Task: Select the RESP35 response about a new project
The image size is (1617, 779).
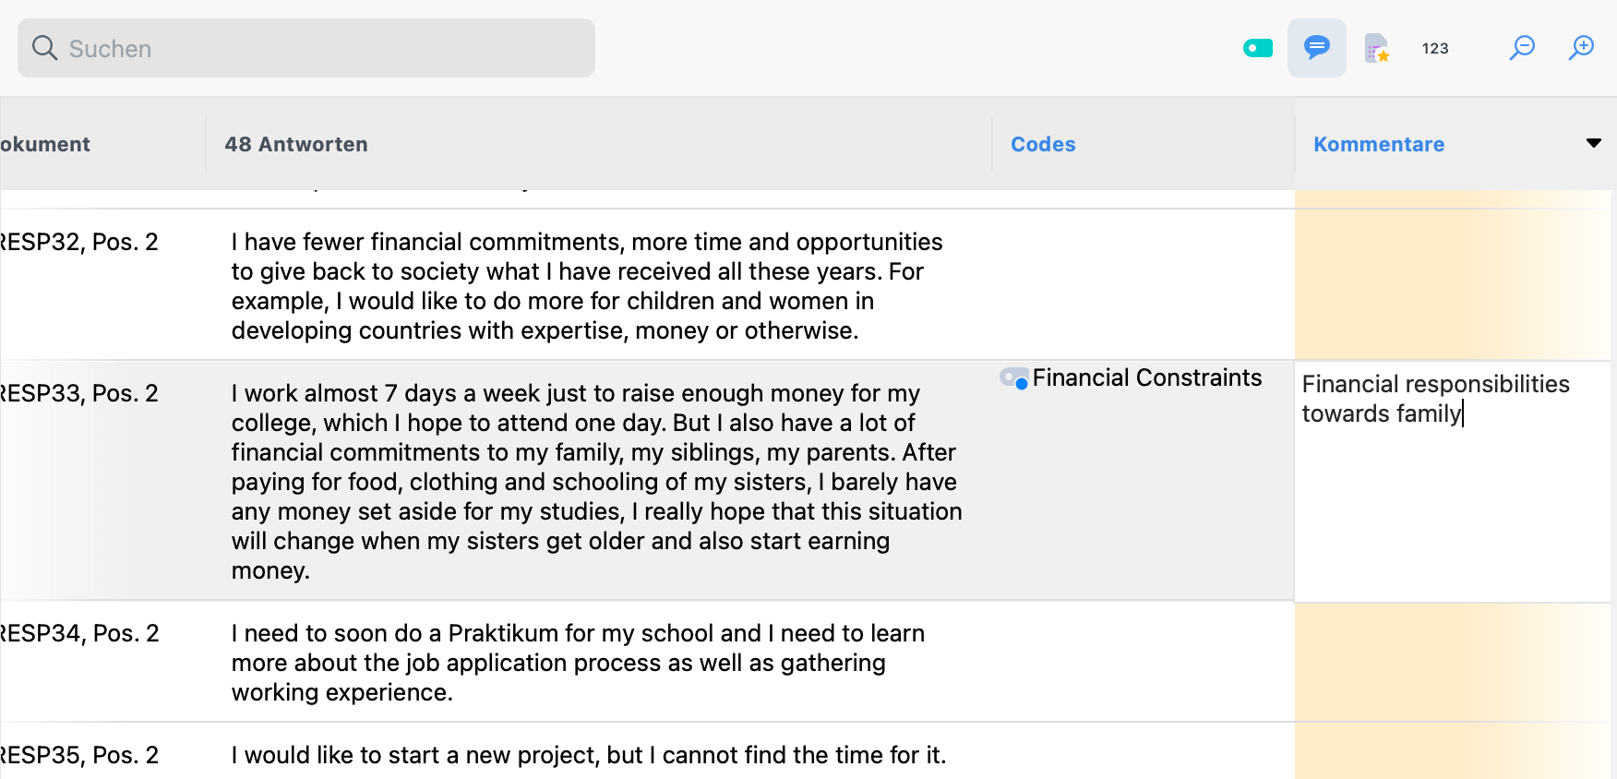Action: pos(589,755)
